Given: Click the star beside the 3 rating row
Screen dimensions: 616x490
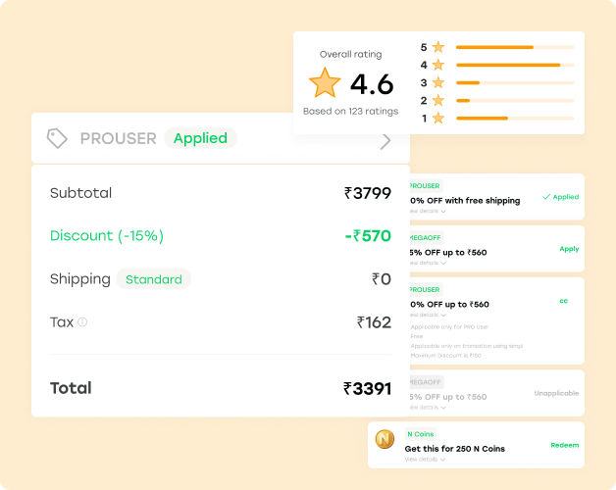Looking at the screenshot, I should click(x=437, y=82).
